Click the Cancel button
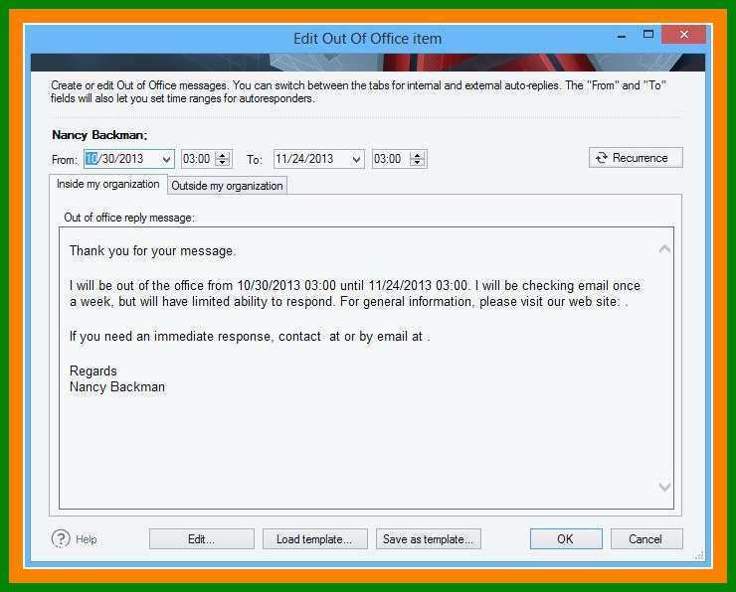Image resolution: width=736 pixels, height=592 pixels. tap(645, 539)
